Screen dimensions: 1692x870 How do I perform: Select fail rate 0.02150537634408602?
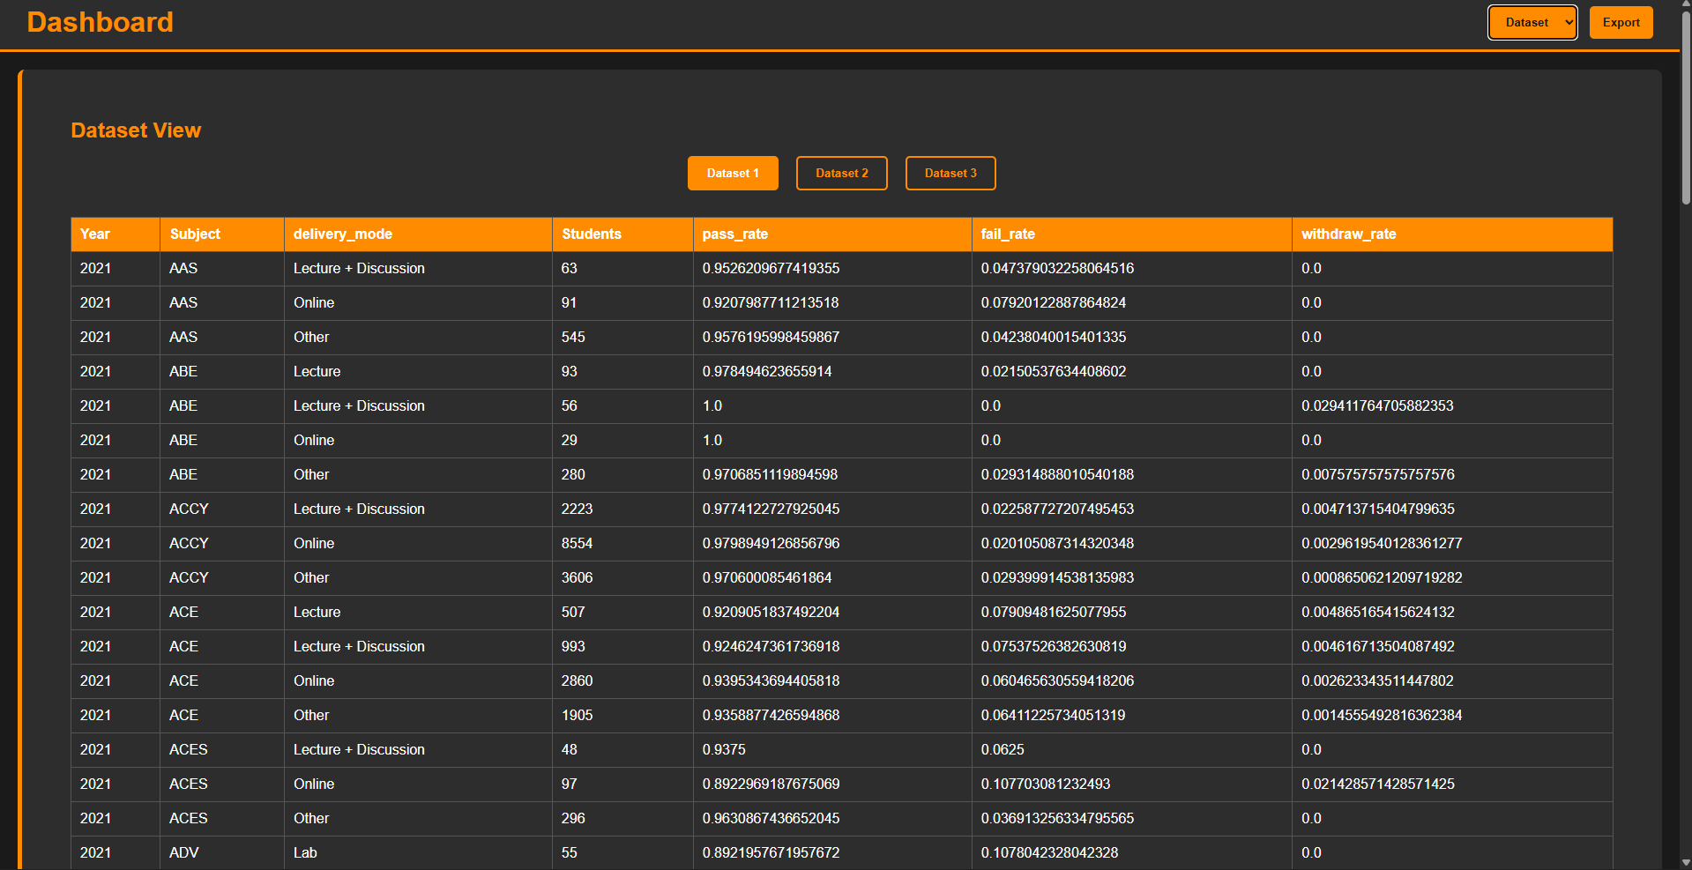[1131, 372]
